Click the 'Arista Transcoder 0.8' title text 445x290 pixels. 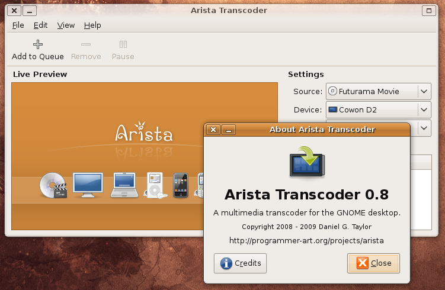coord(306,195)
